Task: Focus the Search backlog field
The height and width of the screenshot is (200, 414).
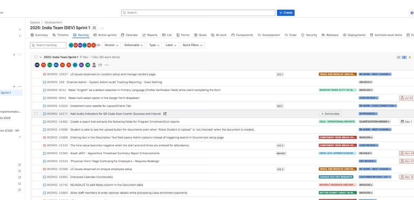Action: coord(48,45)
